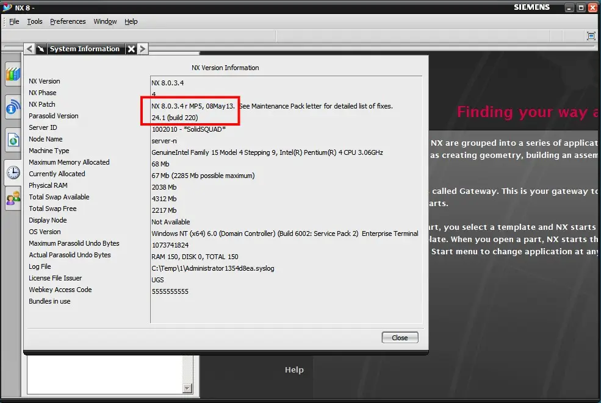This screenshot has width=601, height=403.
Task: Click the 'Not Available' value
Action: tap(171, 222)
